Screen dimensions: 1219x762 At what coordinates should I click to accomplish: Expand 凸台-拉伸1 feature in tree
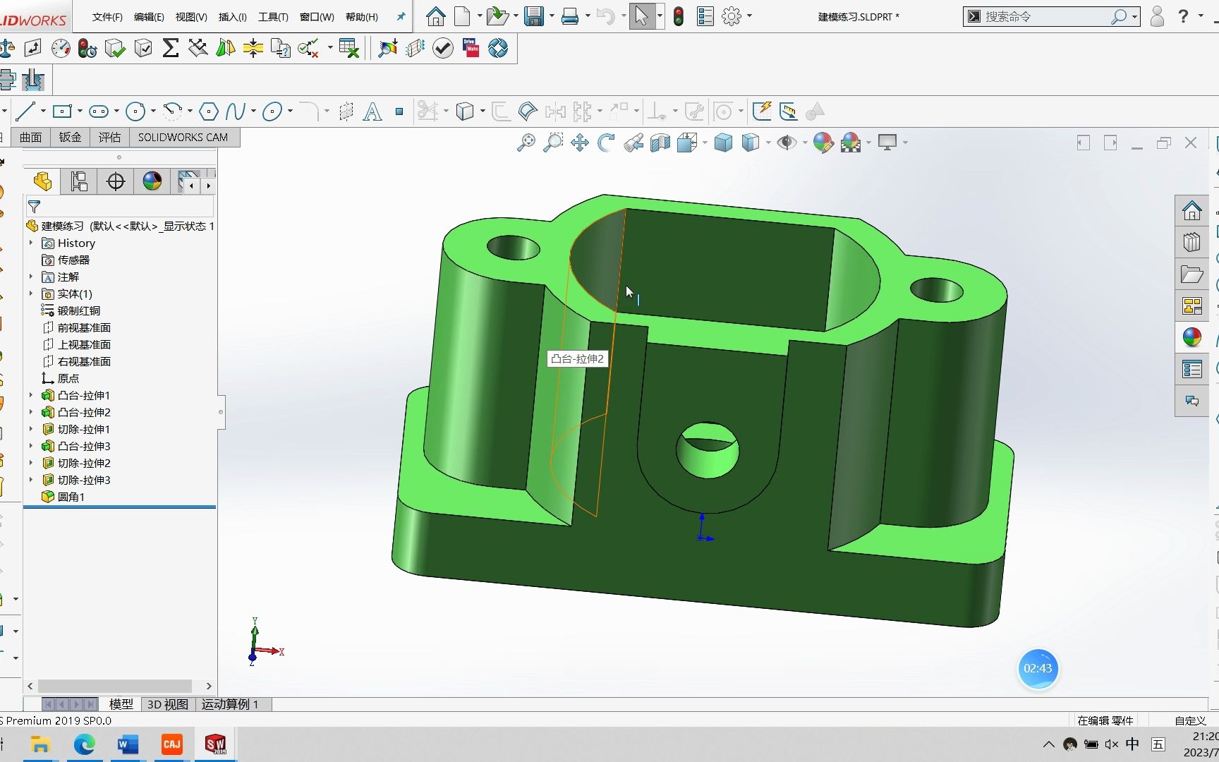[x=31, y=395]
